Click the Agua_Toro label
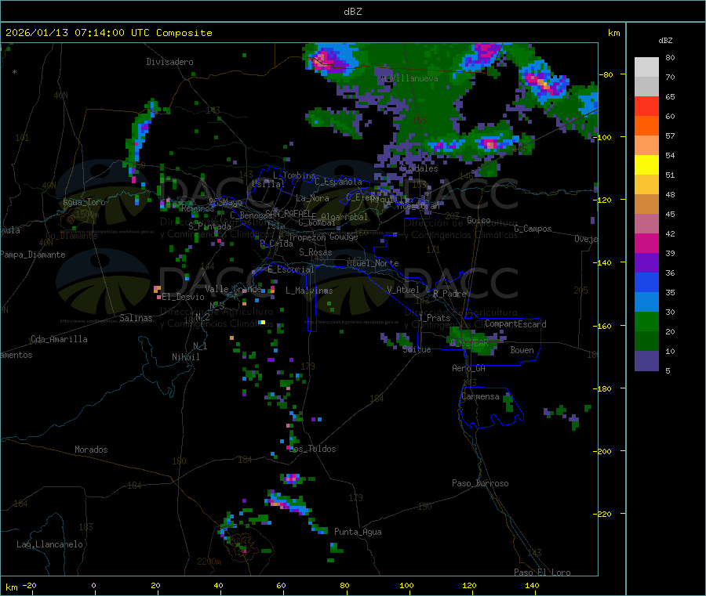706x596 pixels. (84, 202)
